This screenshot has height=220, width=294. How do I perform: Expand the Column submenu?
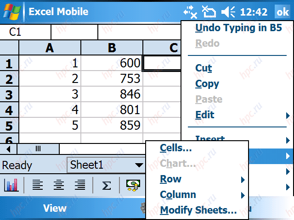197,195
